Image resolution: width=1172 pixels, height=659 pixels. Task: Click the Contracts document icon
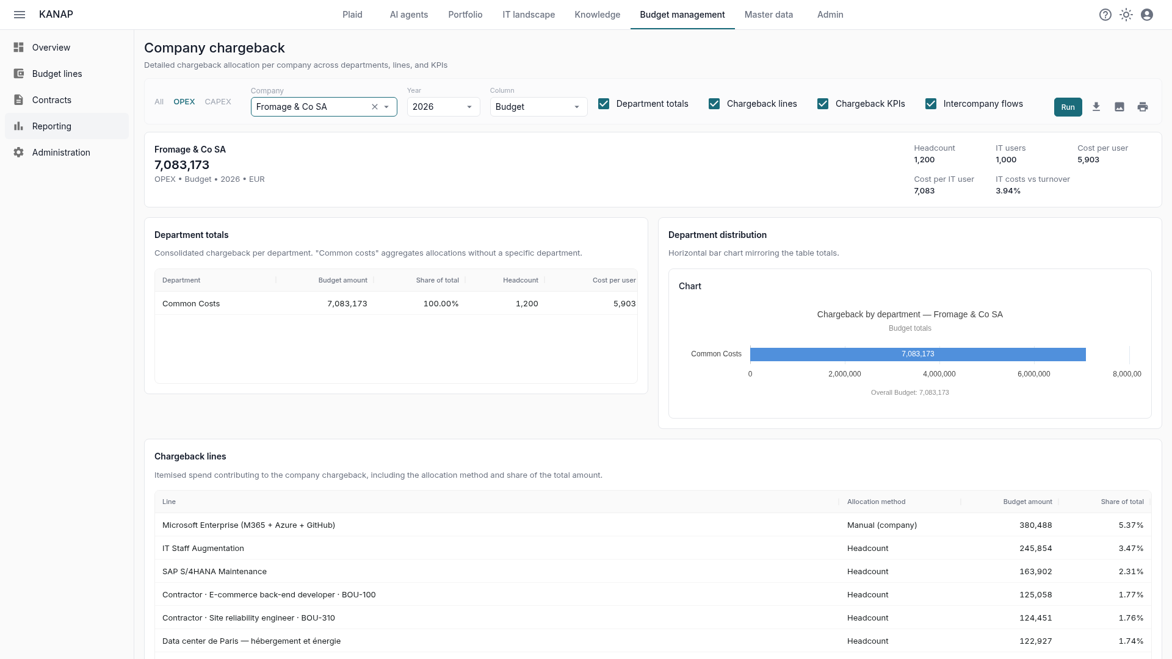point(19,100)
